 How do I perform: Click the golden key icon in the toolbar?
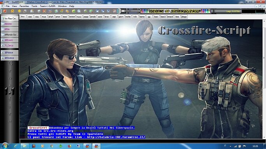click(67, 11)
